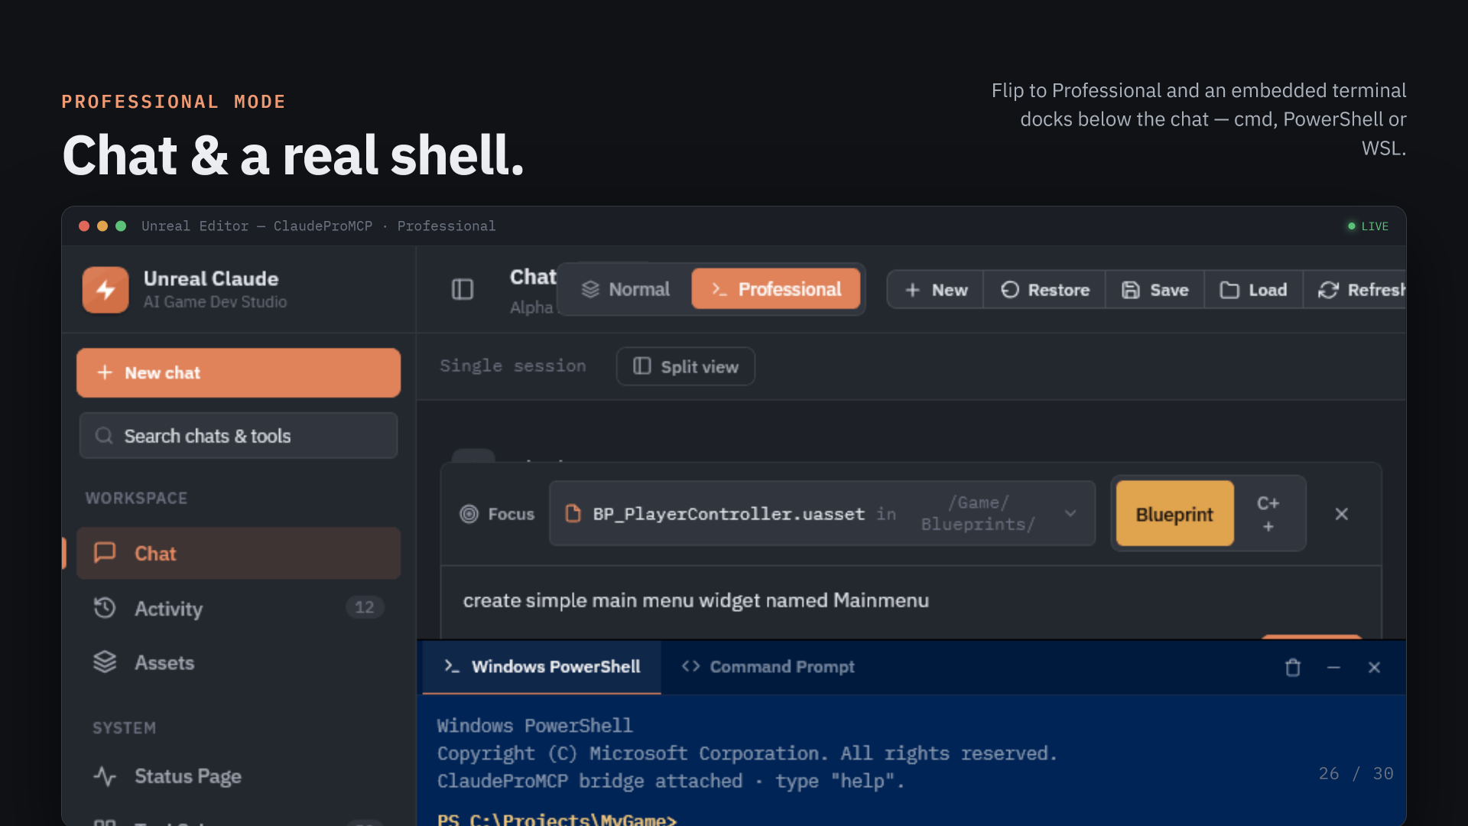Switch to Windows PowerShell tab
This screenshot has height=826, width=1468.
click(x=542, y=667)
